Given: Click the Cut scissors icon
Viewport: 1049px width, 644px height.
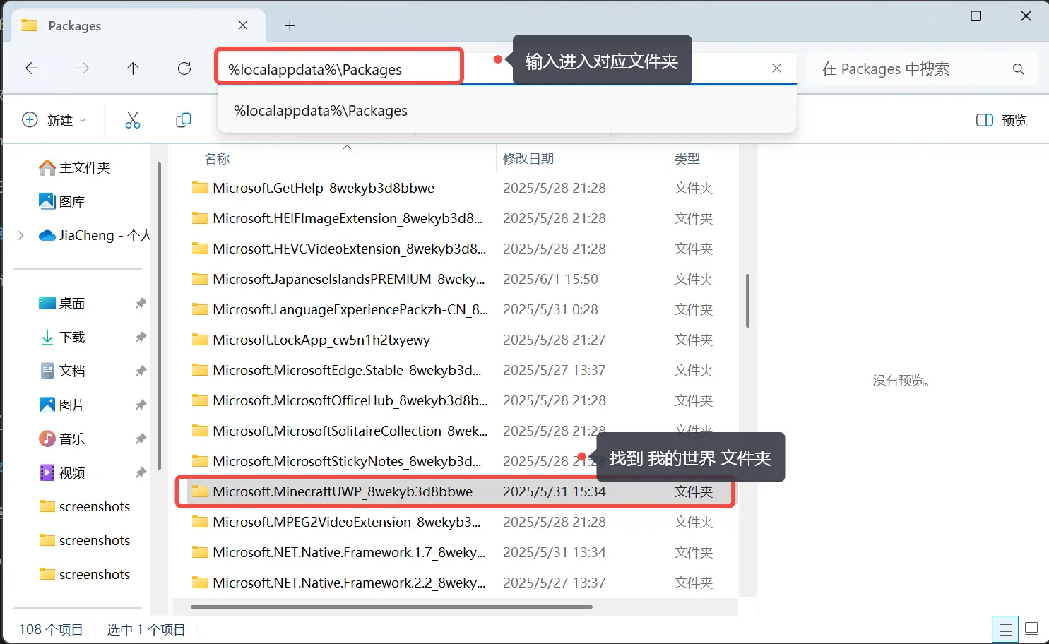Looking at the screenshot, I should click(x=133, y=120).
